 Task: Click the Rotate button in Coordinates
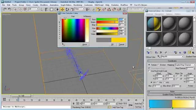190,86
